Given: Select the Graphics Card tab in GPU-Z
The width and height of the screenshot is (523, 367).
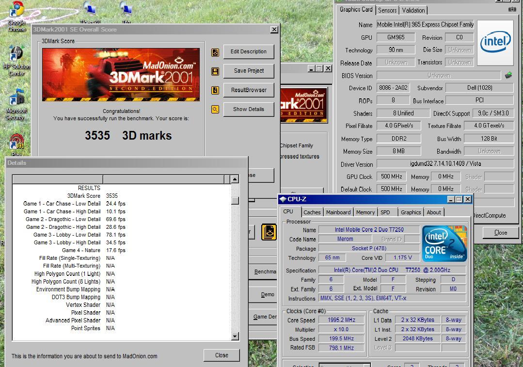Looking at the screenshot, I should (x=356, y=10).
